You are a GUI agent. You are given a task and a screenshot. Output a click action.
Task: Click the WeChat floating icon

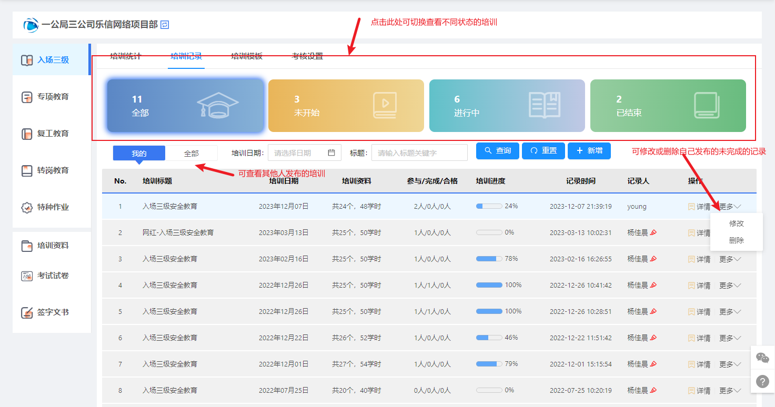point(762,358)
